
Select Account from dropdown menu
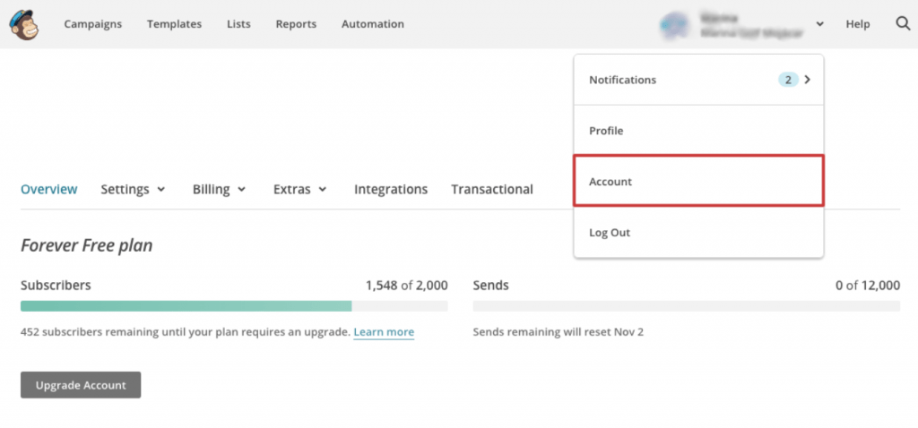698,181
